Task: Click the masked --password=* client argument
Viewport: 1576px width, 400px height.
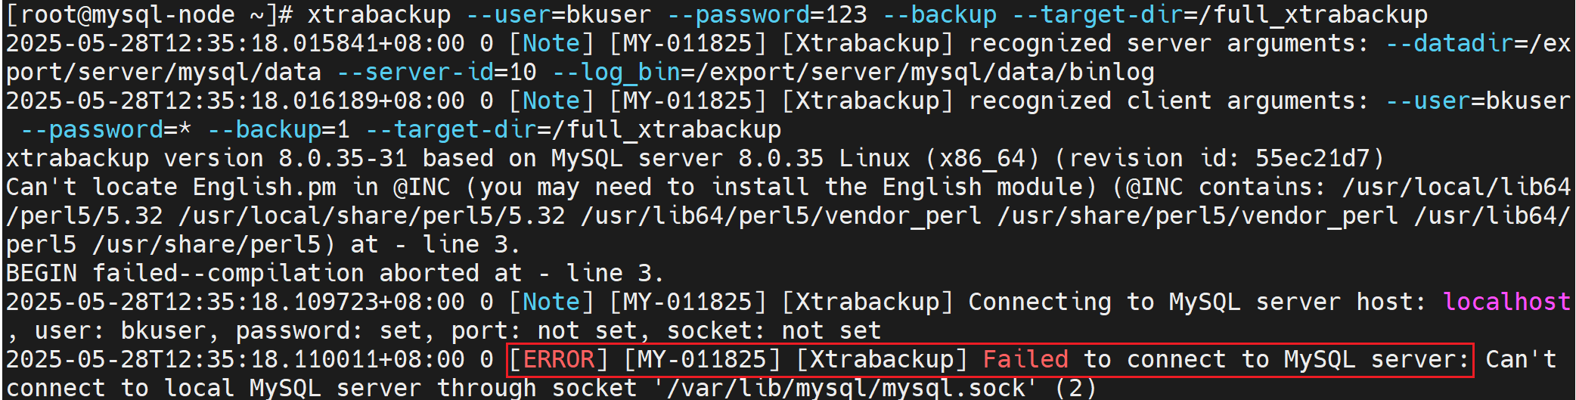Action: point(106,129)
